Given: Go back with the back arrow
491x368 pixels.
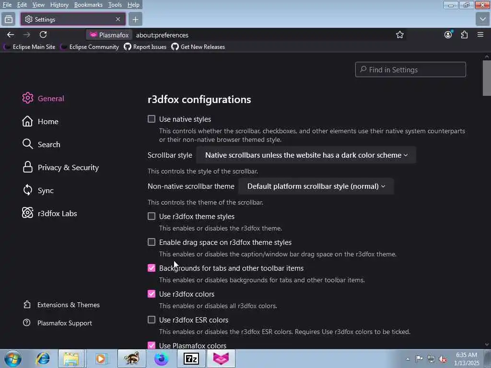Looking at the screenshot, I should [x=11, y=34].
